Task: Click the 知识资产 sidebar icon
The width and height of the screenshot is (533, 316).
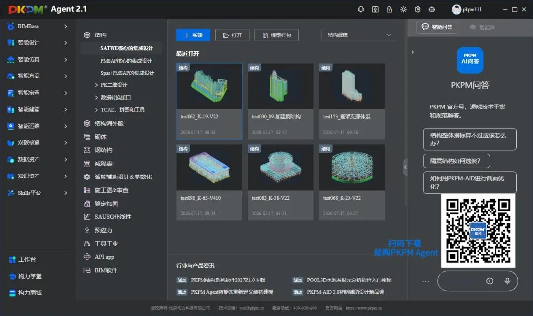Action: coord(11,176)
